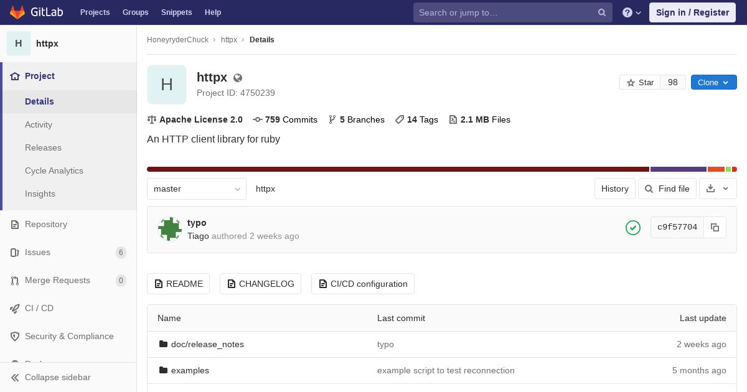
Task: Open the README file button
Action: (178, 284)
